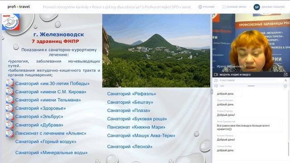The image size is (290, 163).
Task: Click the presenter name Ирина Романенко
Action: (231, 67)
